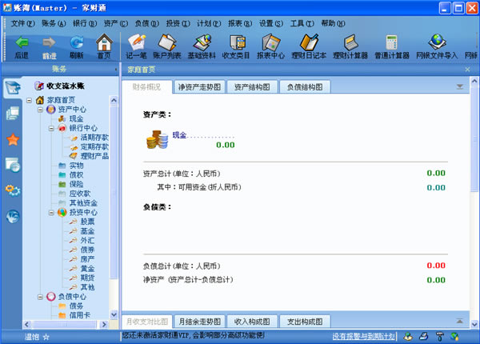The width and height of the screenshot is (480, 344).
Task: Click the status bar printer icon
Action: [424, 337]
